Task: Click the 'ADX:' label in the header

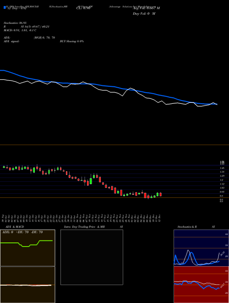Action: coord(7,38)
